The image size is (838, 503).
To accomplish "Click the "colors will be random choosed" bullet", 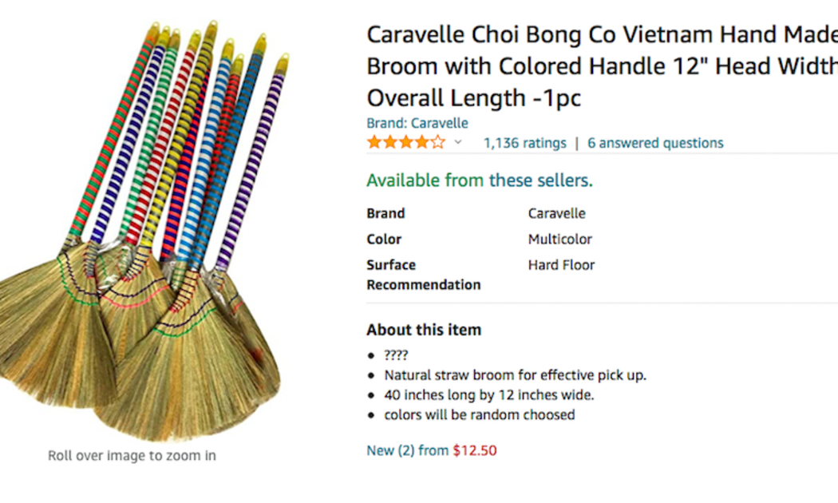I will (x=479, y=414).
